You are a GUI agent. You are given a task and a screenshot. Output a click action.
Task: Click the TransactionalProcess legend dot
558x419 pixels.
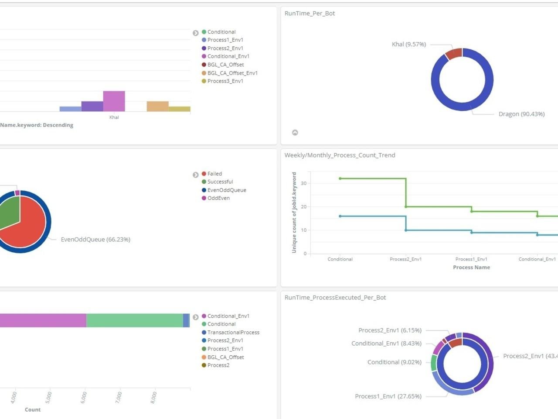(x=204, y=332)
